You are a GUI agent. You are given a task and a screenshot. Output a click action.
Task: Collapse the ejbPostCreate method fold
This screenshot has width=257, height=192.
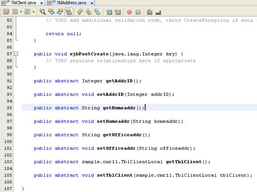pos(16,53)
